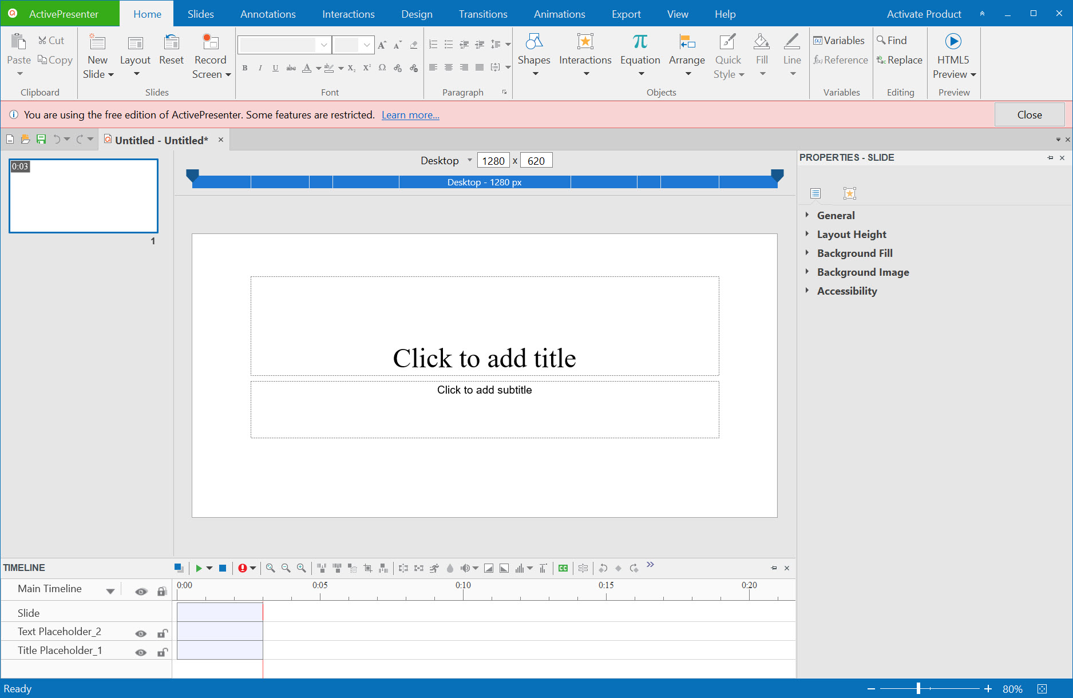The height and width of the screenshot is (698, 1073).
Task: Click the timeline play button
Action: click(x=199, y=568)
